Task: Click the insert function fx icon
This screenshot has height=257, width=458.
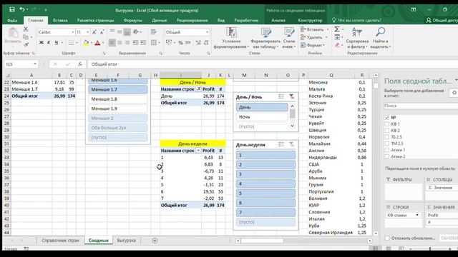Action: 79,64
